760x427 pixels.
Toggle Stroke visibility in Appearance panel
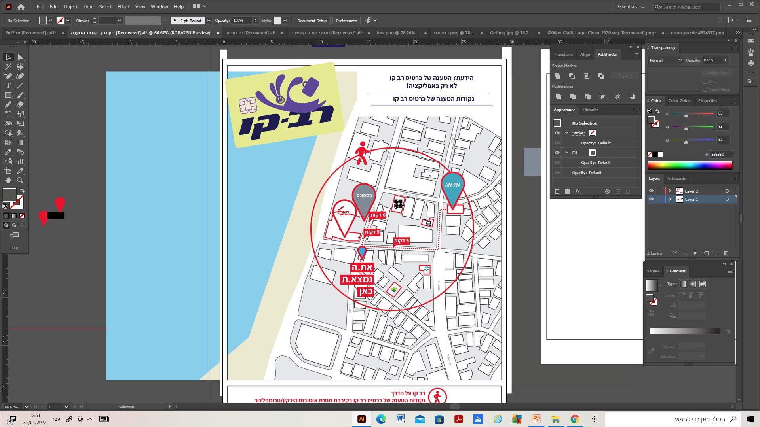[x=557, y=133]
